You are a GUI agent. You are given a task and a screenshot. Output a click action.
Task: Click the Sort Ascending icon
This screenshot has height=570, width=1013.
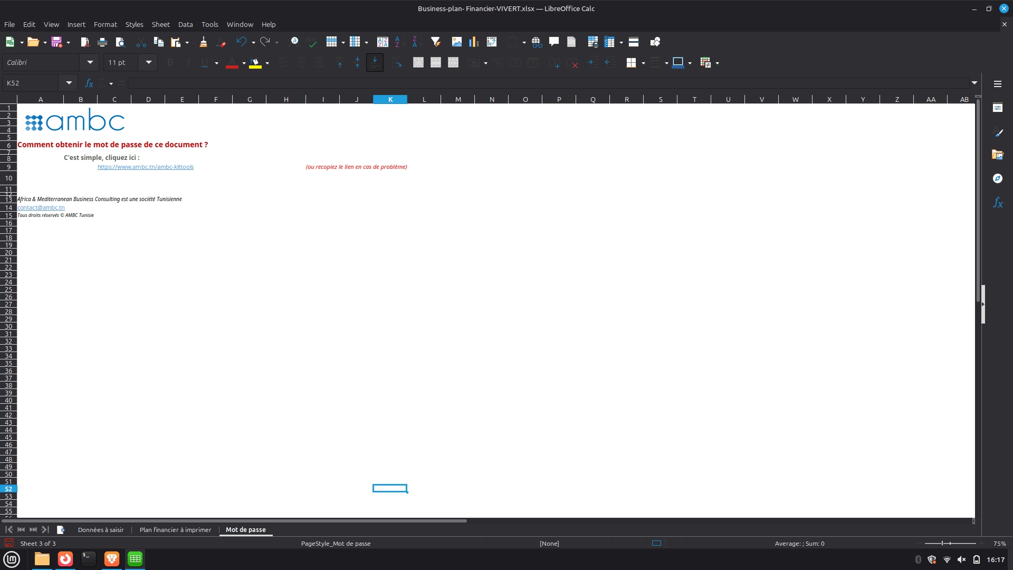click(398, 42)
